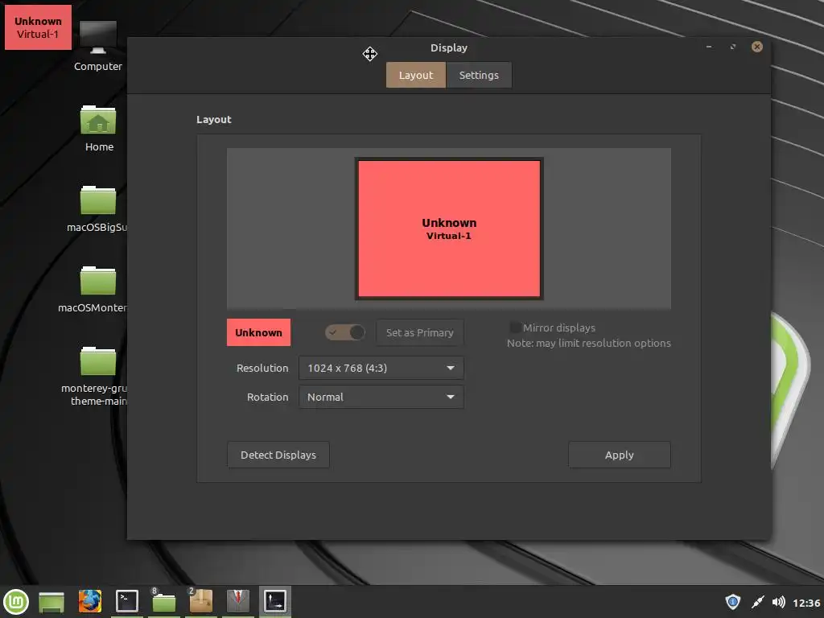This screenshot has height=618, width=824.
Task: Launch Firefox from the taskbar
Action: (90, 602)
